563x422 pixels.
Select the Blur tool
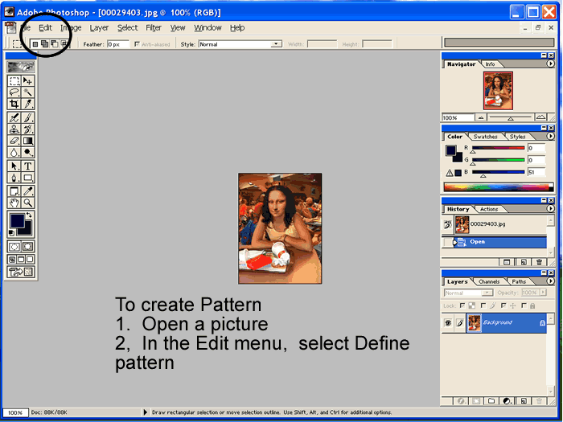pos(14,152)
